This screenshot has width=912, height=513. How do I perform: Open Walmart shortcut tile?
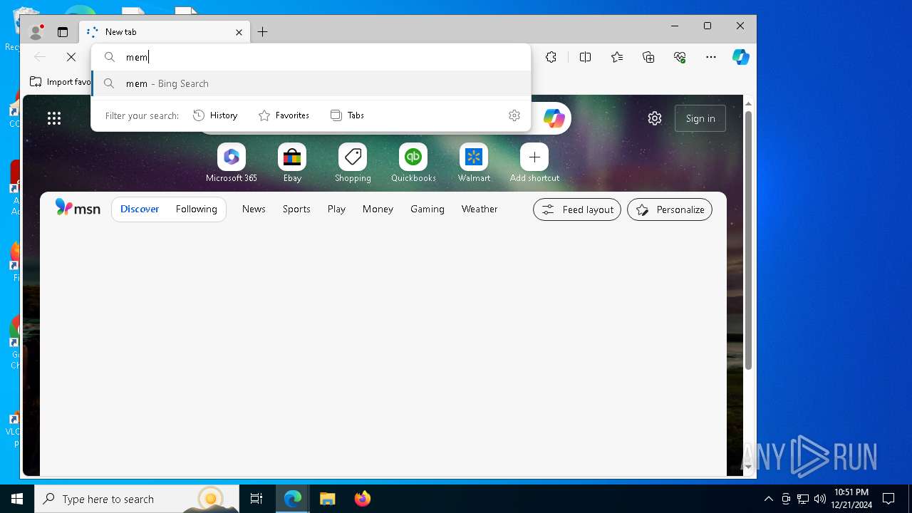474,163
